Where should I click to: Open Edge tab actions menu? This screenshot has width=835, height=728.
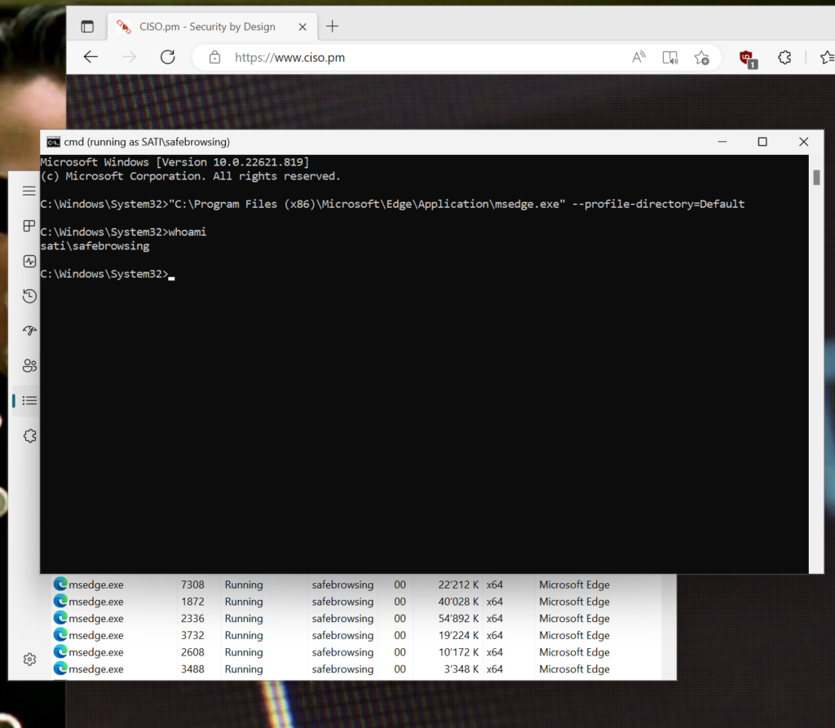(87, 27)
